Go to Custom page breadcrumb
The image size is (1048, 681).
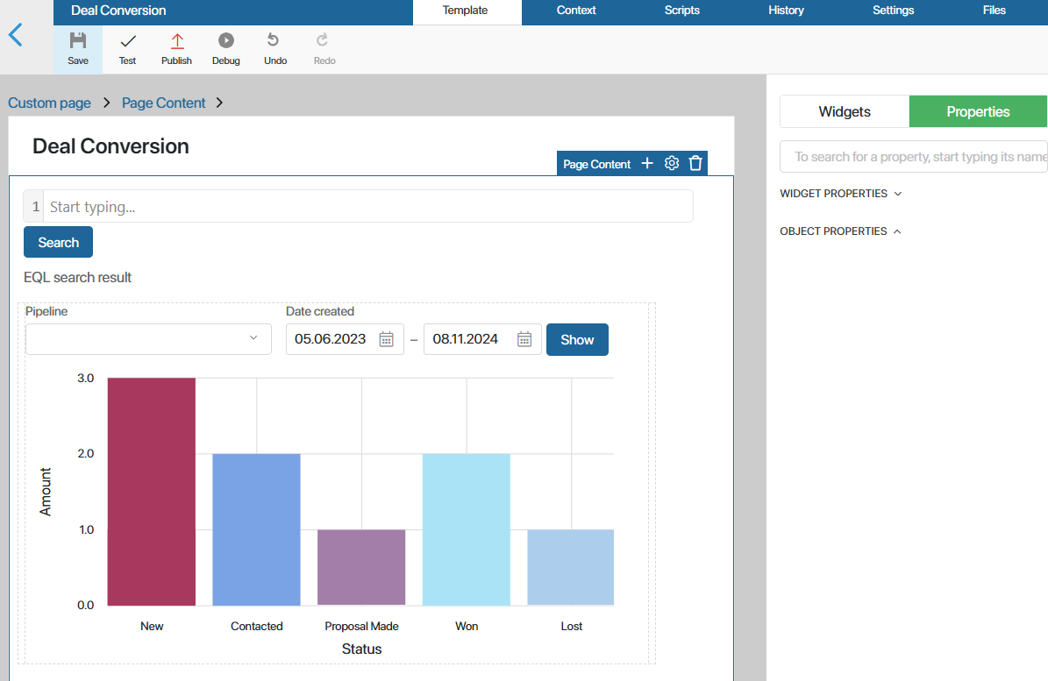(x=49, y=103)
